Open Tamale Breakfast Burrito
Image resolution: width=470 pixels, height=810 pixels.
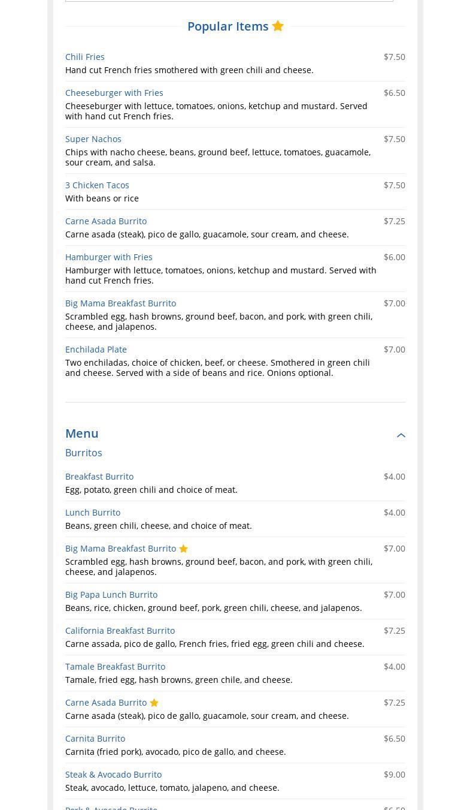click(x=115, y=667)
